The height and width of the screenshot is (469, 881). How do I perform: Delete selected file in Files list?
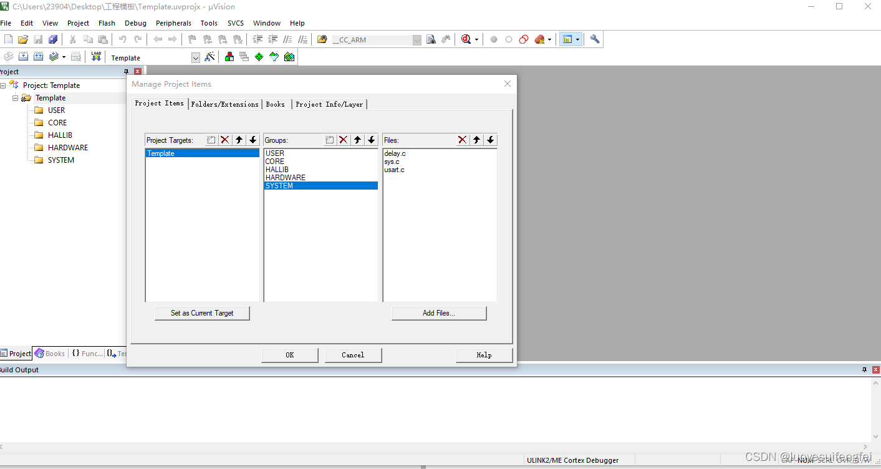[463, 140]
